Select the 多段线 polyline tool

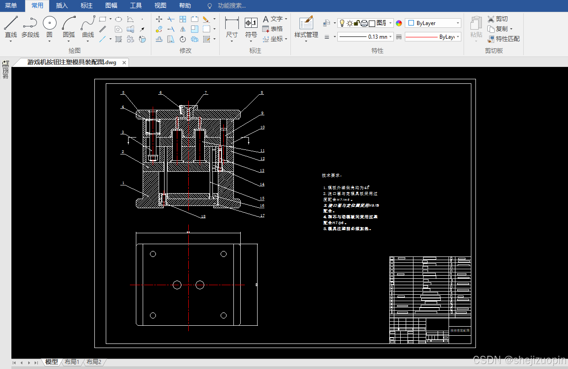30,27
